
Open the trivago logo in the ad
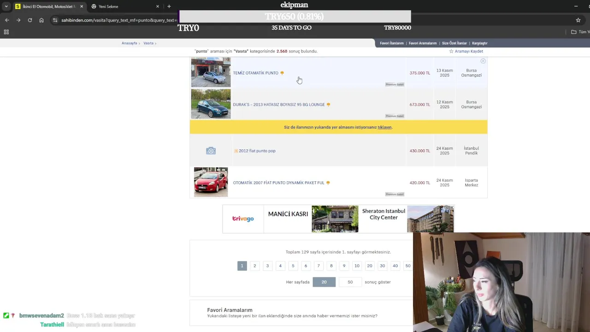click(x=243, y=219)
